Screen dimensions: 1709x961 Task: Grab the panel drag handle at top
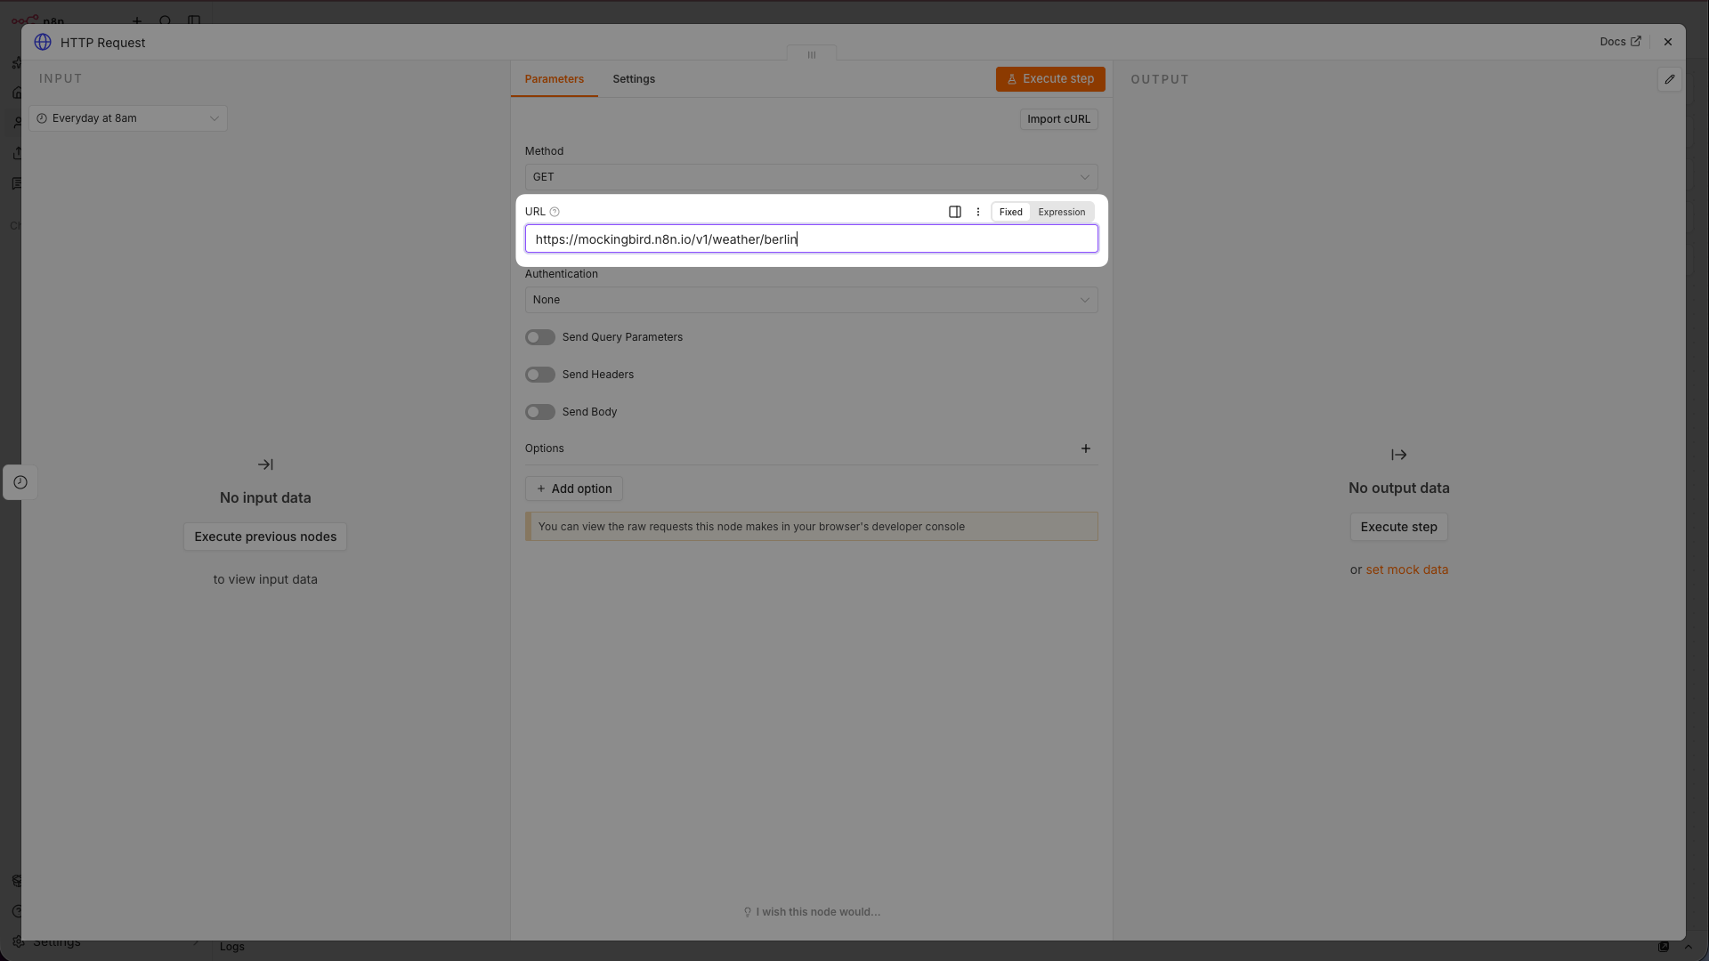[x=812, y=54]
